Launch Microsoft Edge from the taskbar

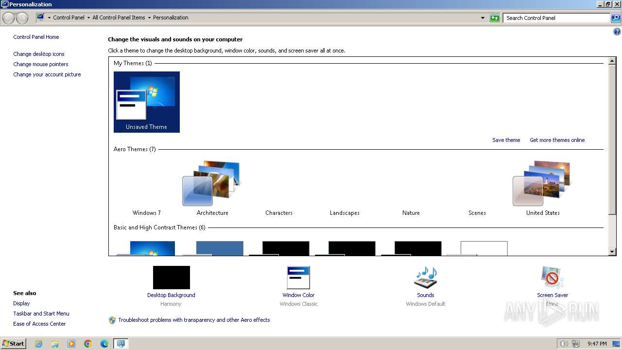pyautogui.click(x=104, y=344)
